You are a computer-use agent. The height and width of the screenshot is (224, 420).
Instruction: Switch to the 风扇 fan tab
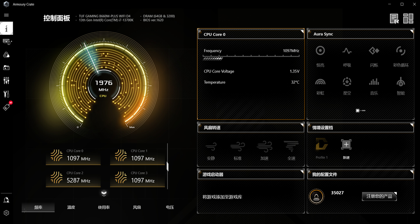137,207
